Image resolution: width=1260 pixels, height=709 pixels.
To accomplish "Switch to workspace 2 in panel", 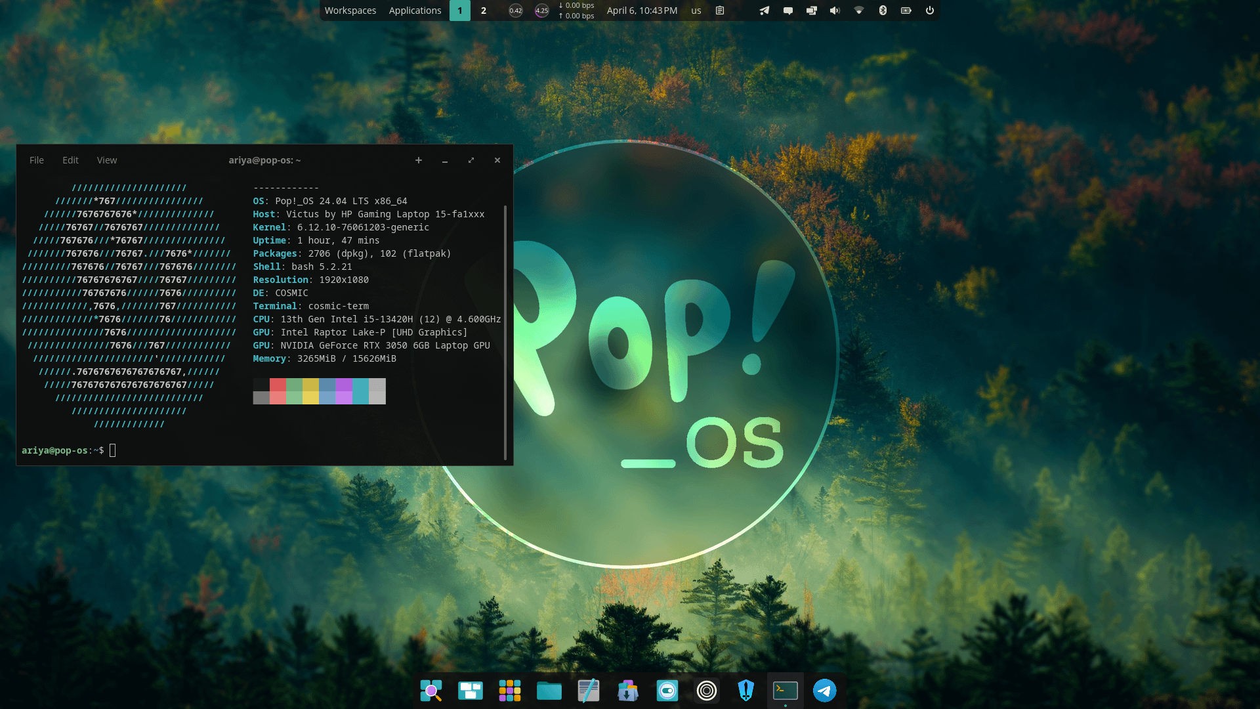I will point(484,11).
